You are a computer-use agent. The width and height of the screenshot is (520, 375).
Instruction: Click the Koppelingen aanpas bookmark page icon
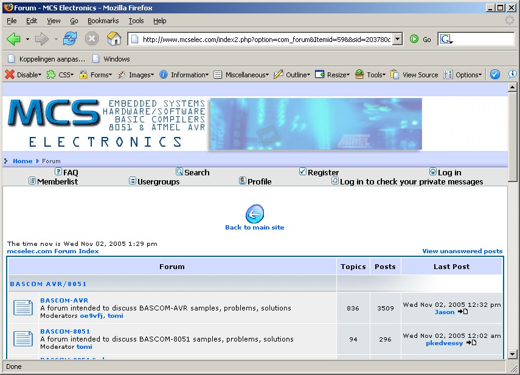click(12, 58)
